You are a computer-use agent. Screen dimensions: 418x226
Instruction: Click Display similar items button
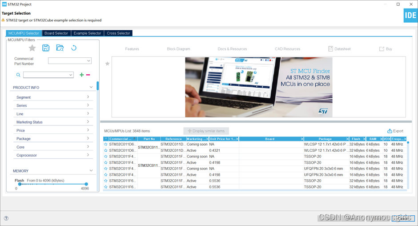click(206, 131)
